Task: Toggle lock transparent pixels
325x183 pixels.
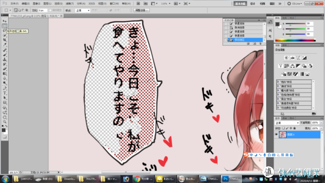Action: 283,128
